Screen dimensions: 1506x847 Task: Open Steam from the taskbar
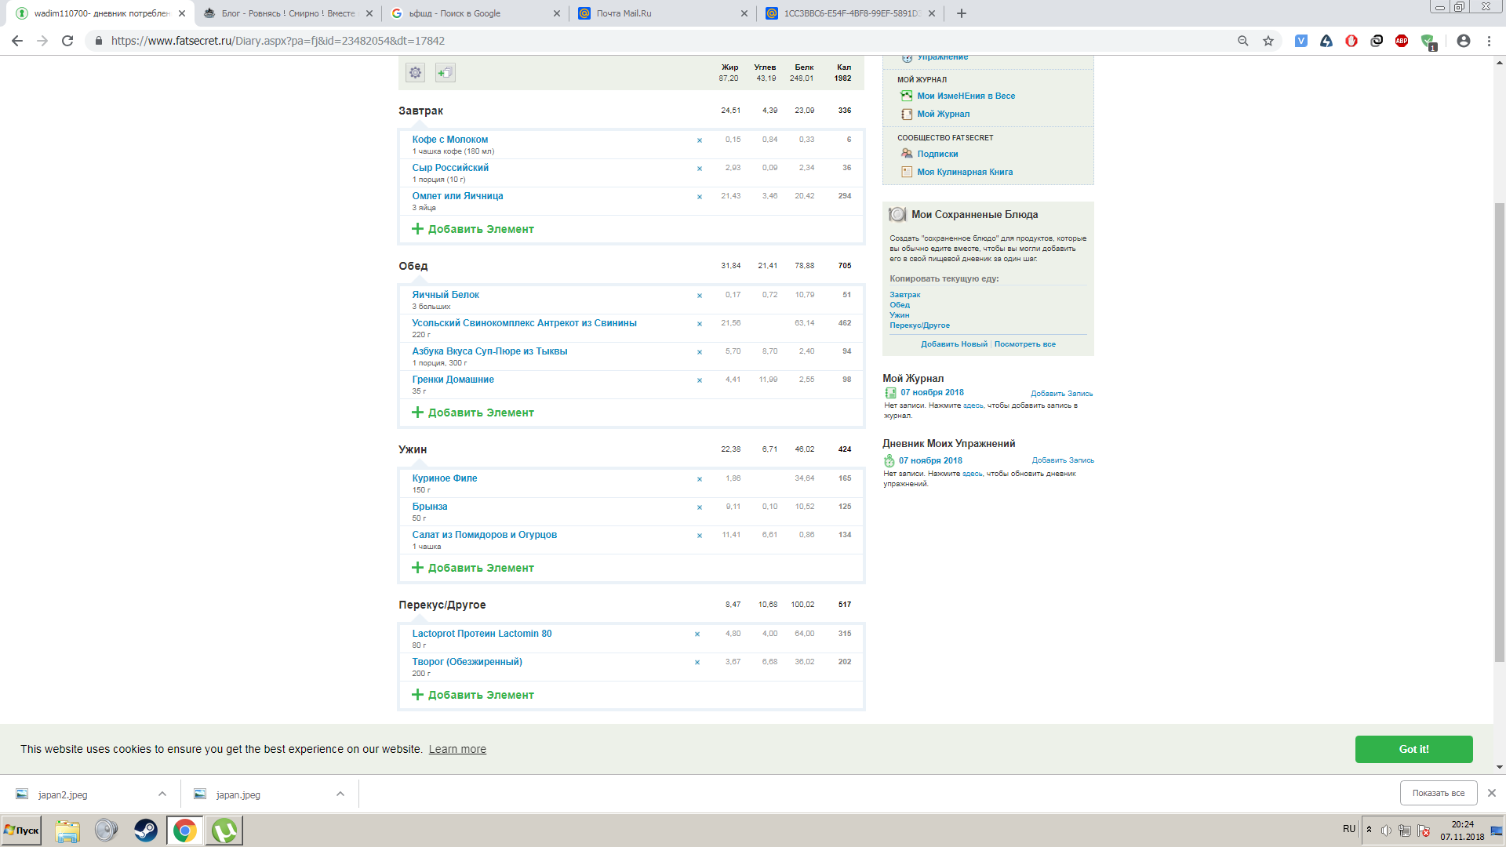(x=146, y=831)
